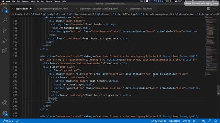This screenshot has width=220, height=123.
Task: Click the div.col-12.col-lg-9 breadcrumb
Action: click(x=127, y=14)
